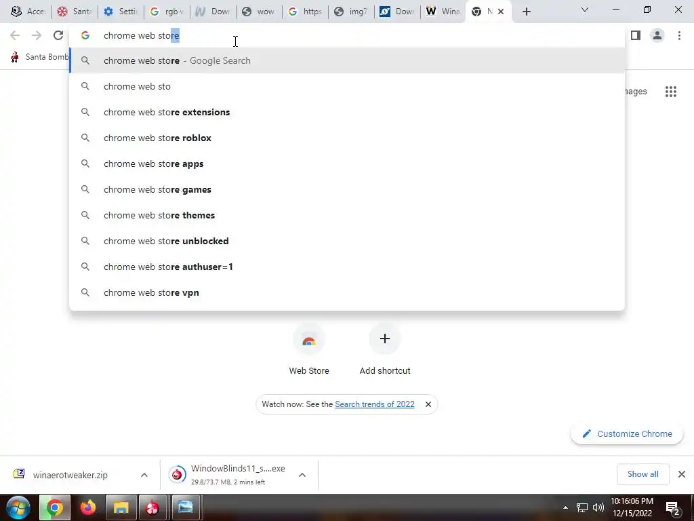Pick 'chrome web store games' suggestion

tap(347, 189)
